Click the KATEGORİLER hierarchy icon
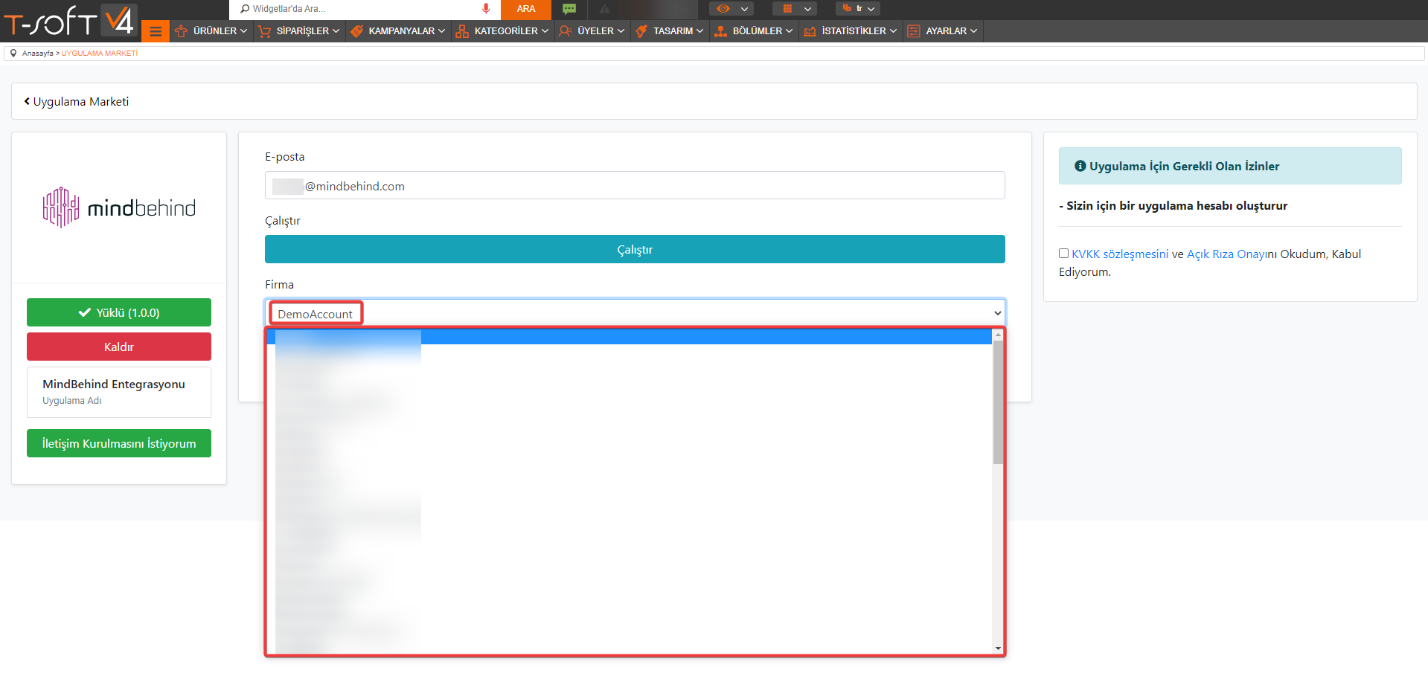 pos(462,31)
